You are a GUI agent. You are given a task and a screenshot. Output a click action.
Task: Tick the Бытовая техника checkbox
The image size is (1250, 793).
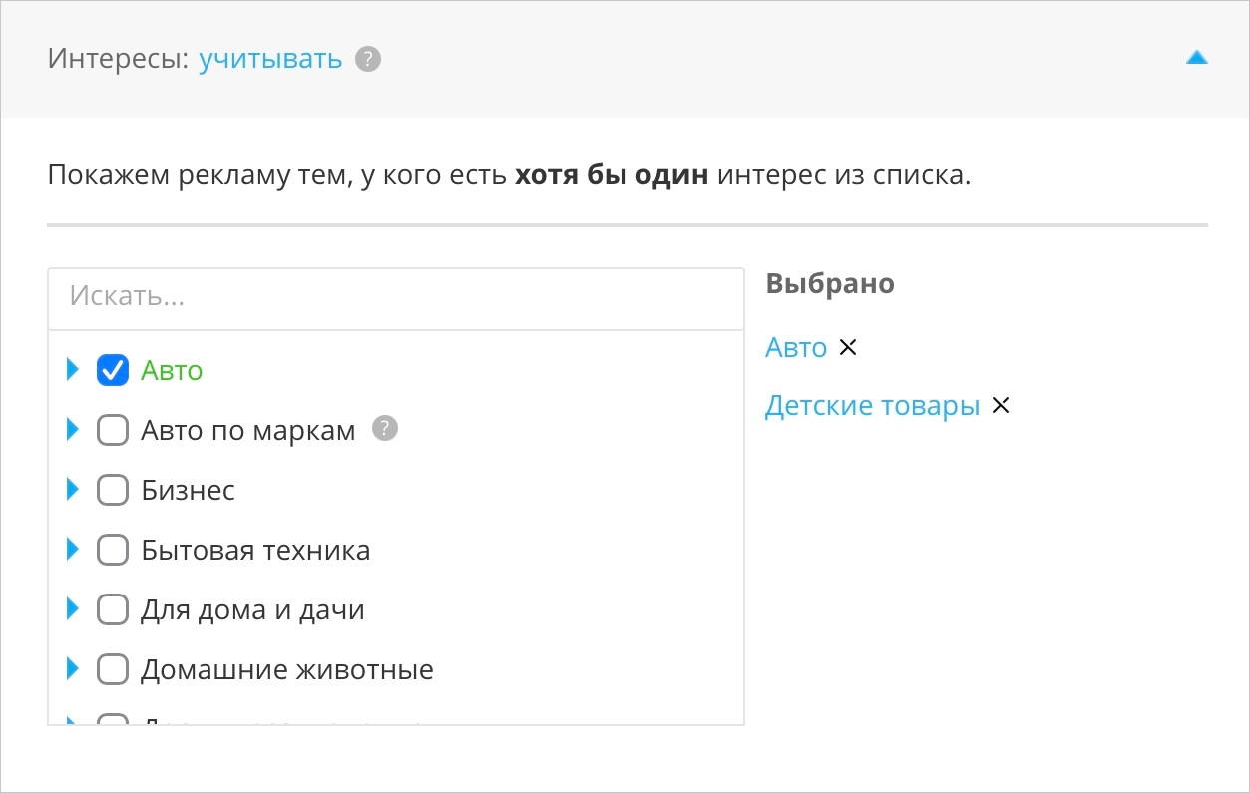click(113, 550)
